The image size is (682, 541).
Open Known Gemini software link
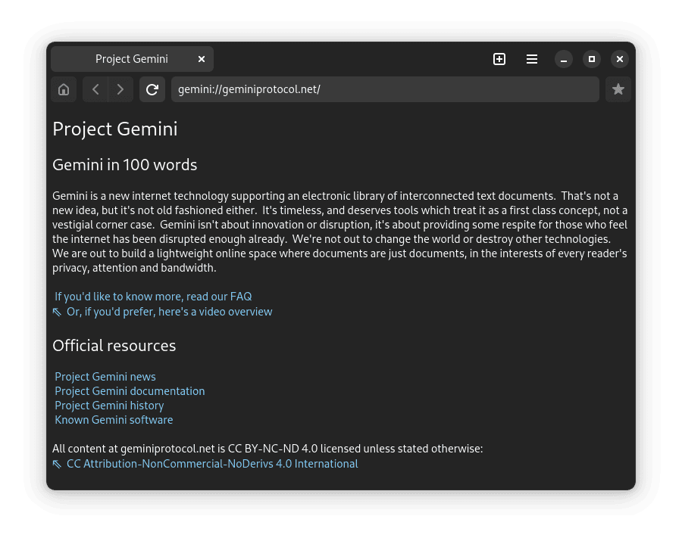click(x=114, y=419)
